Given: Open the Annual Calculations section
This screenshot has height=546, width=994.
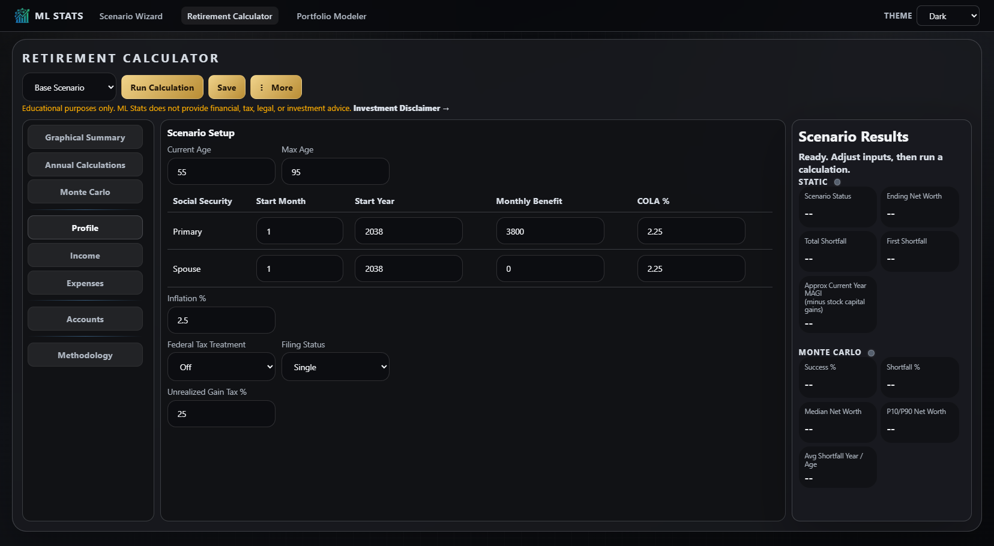Looking at the screenshot, I should point(85,164).
